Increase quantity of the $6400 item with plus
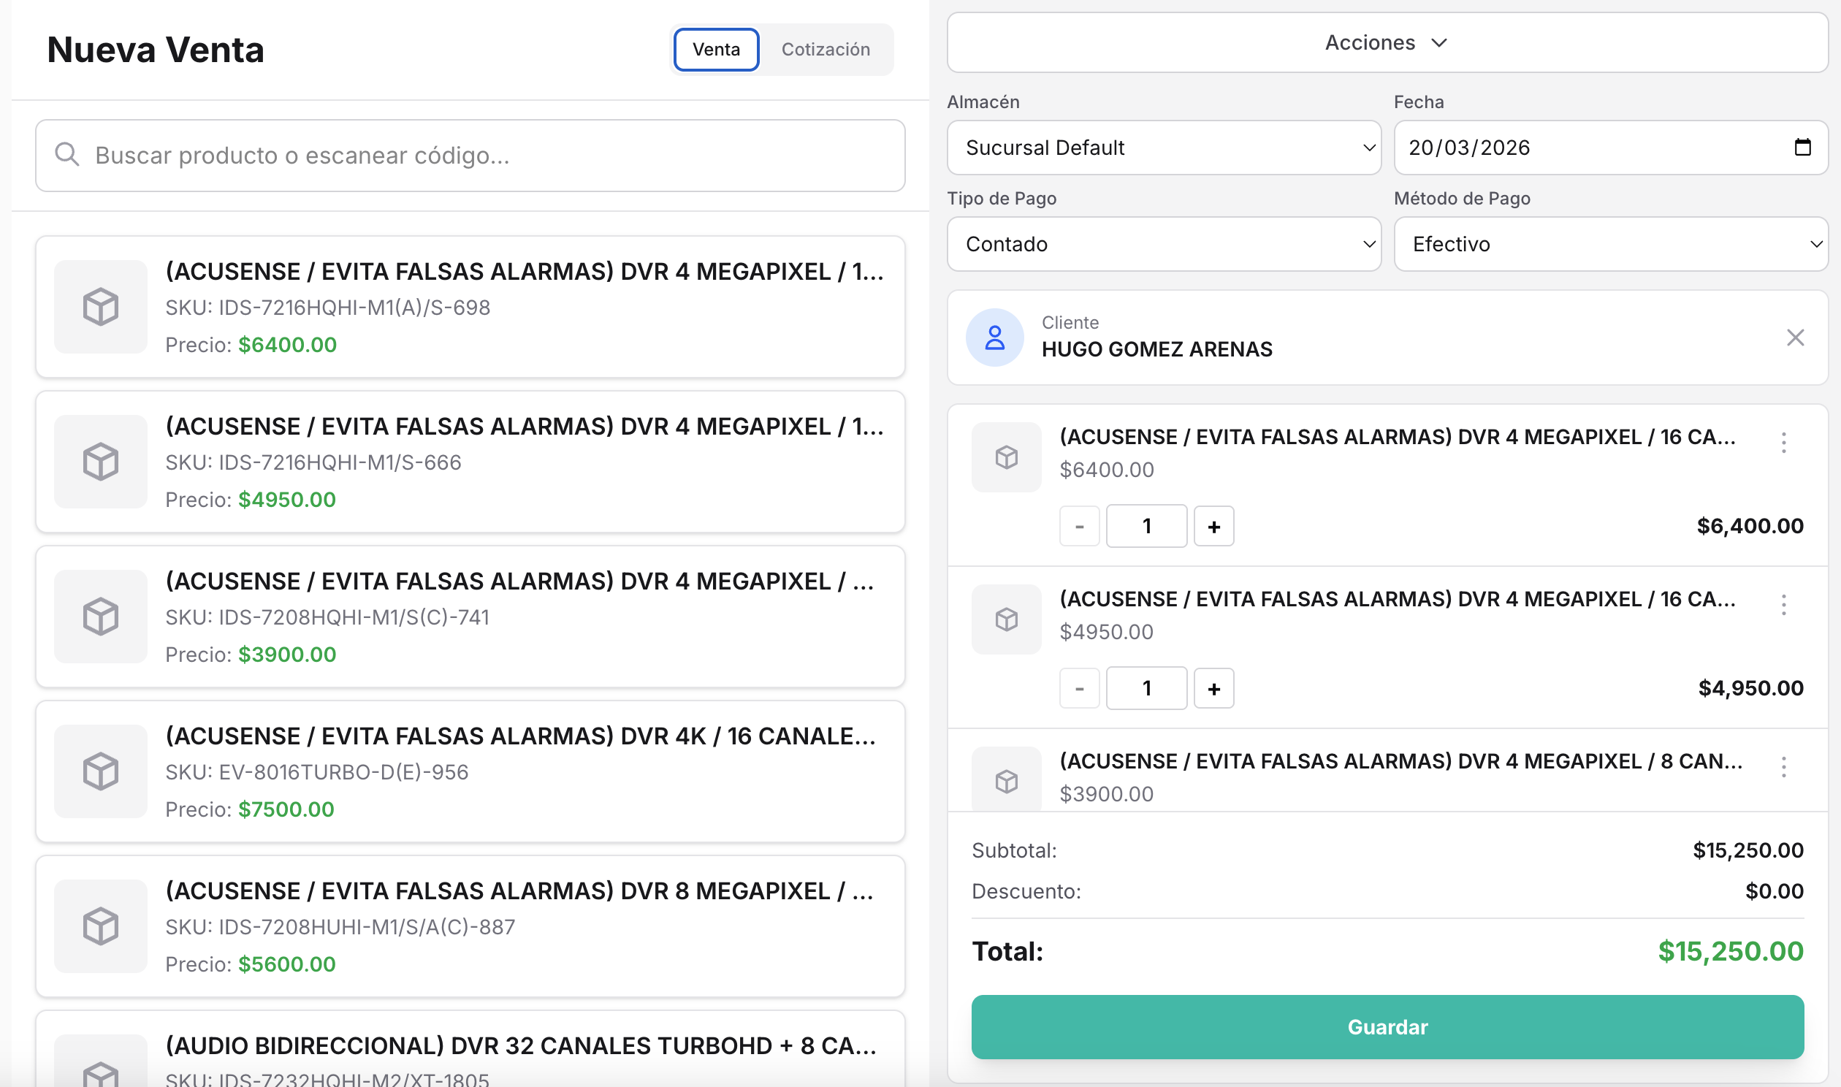 pos(1213,525)
